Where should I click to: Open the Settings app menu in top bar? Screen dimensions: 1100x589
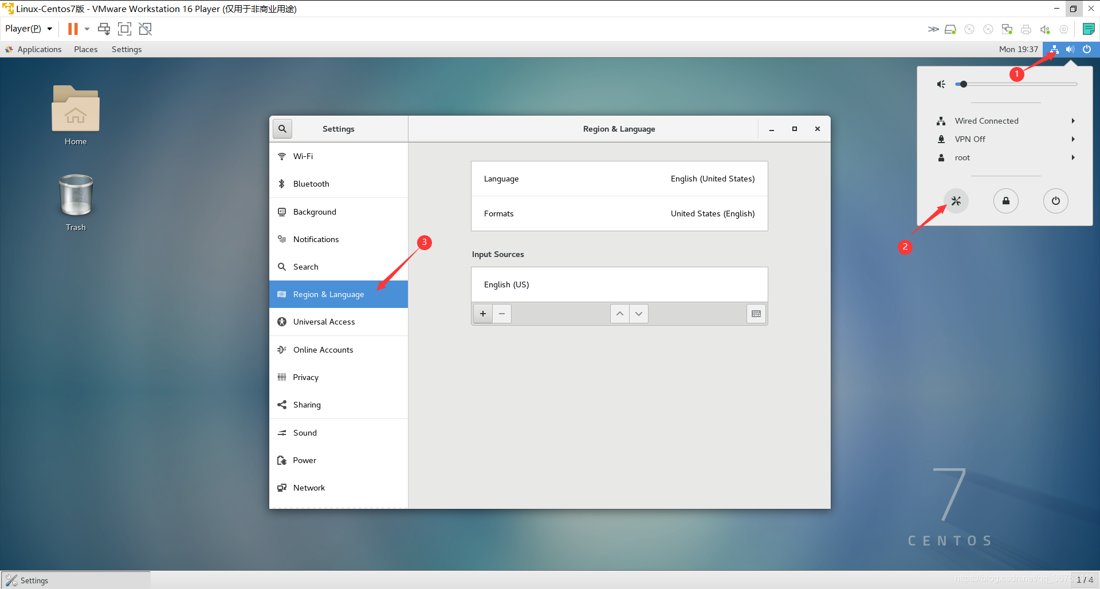pyautogui.click(x=127, y=49)
